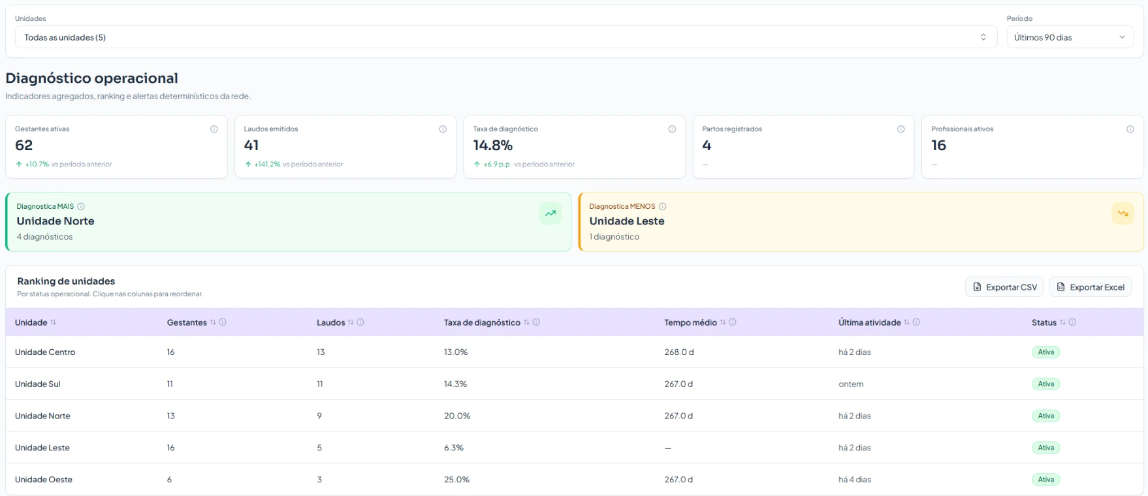Sort table by Taxa de diagnóstico arrows
Viewport: 1148px width, 496px height.
pos(526,322)
